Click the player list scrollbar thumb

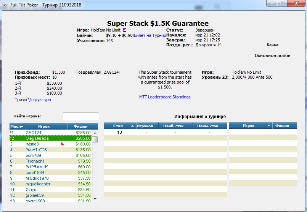point(95,139)
